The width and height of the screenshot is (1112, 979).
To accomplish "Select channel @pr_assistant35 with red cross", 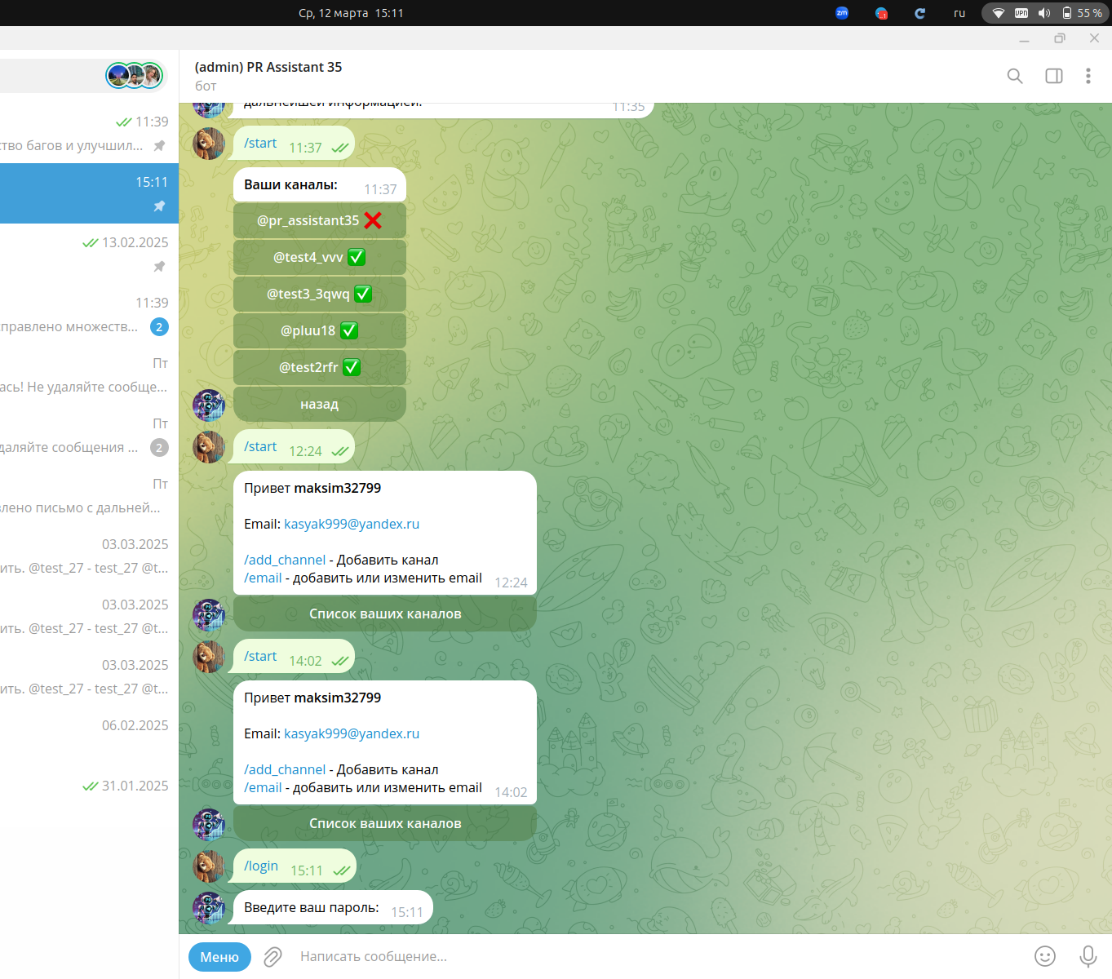I will click(320, 220).
